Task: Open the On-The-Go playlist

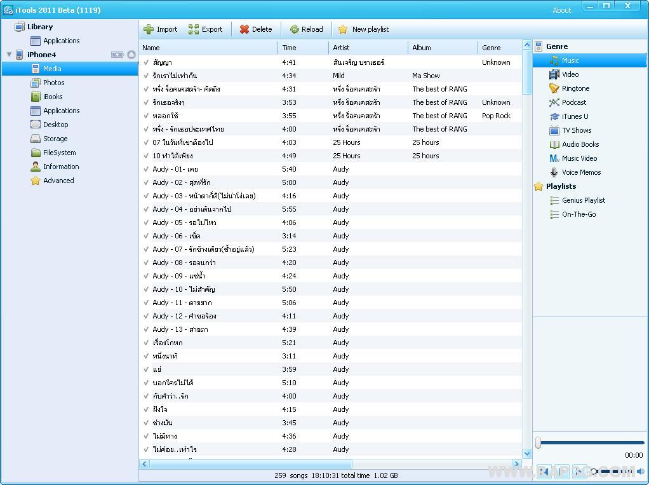Action: click(573, 215)
